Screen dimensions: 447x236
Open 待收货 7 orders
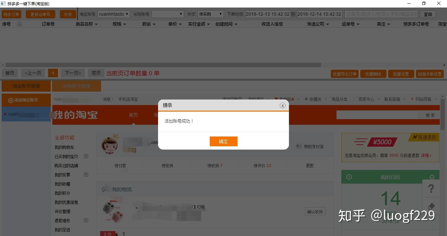point(215,166)
